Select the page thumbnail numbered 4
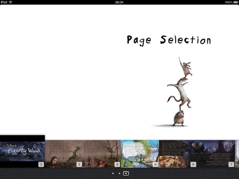This screenshot has height=179, width=239. [x=102, y=154]
